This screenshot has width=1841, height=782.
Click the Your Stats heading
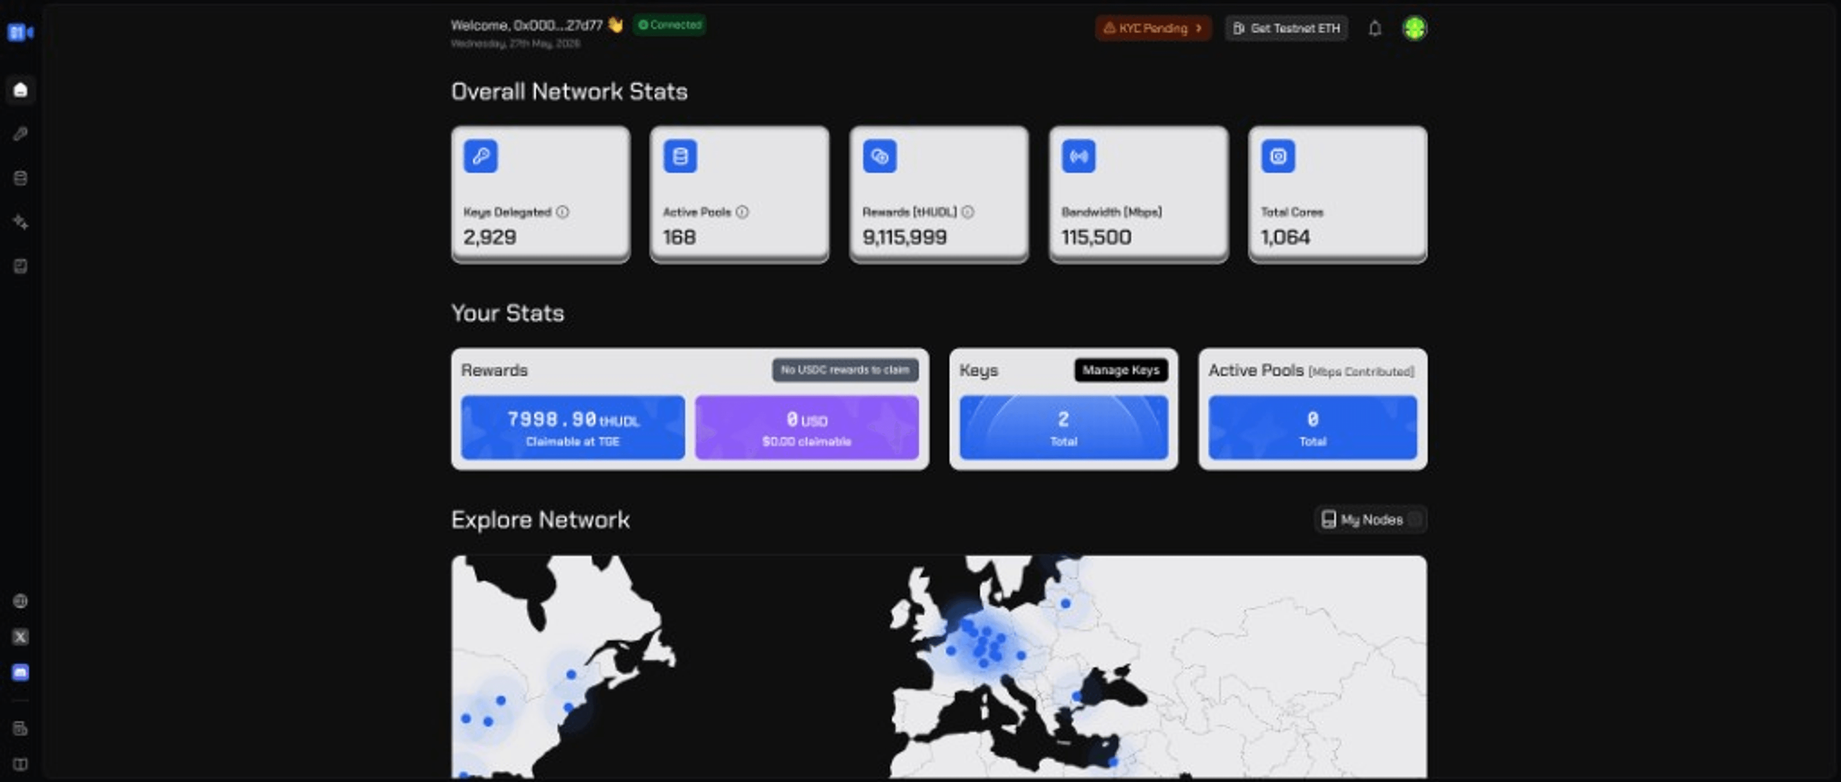coord(507,313)
